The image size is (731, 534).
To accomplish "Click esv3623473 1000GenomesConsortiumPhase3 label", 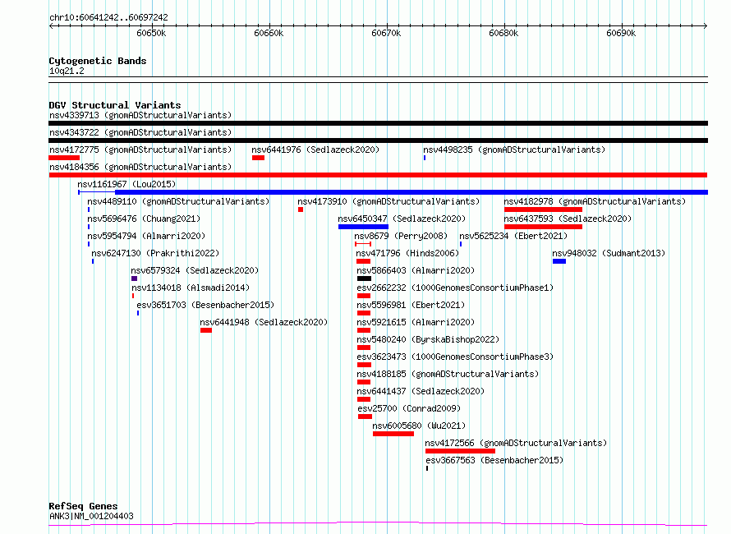I will click(x=456, y=357).
